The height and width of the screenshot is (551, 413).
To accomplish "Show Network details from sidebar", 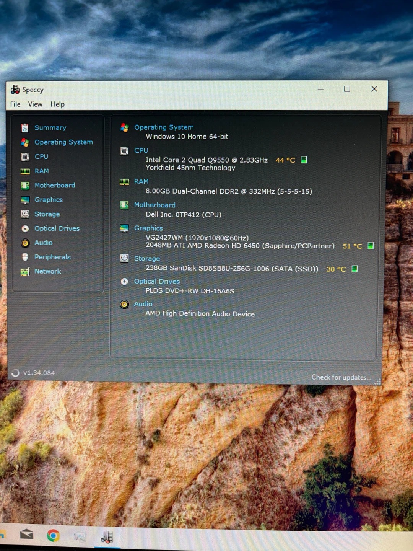I will click(x=48, y=271).
